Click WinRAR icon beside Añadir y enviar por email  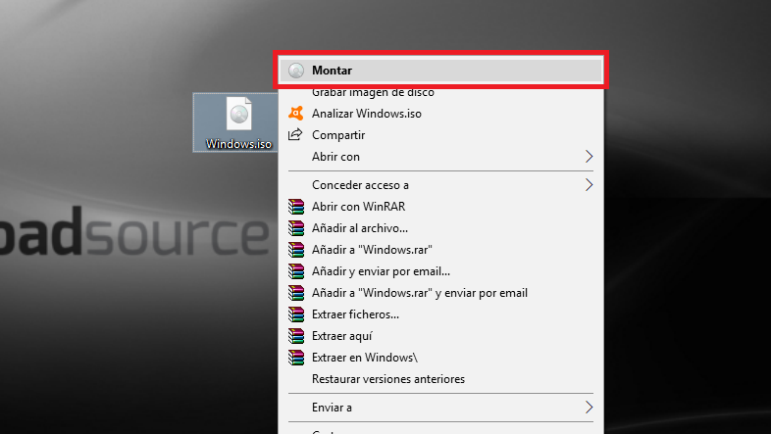click(x=296, y=271)
